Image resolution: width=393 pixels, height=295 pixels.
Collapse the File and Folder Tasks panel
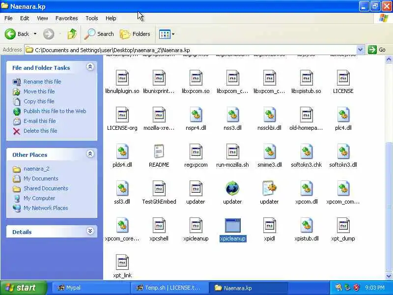[90, 67]
